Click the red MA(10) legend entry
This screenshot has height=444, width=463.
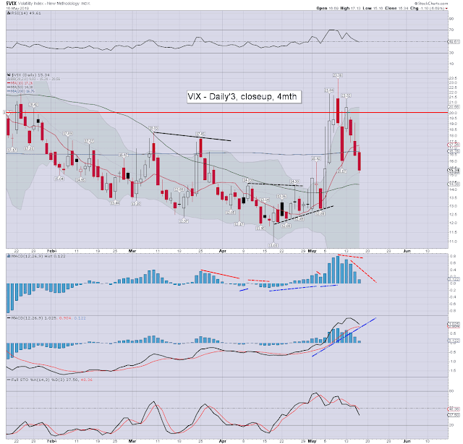20,83
